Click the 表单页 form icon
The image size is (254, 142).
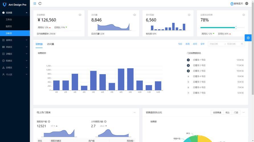3,40
